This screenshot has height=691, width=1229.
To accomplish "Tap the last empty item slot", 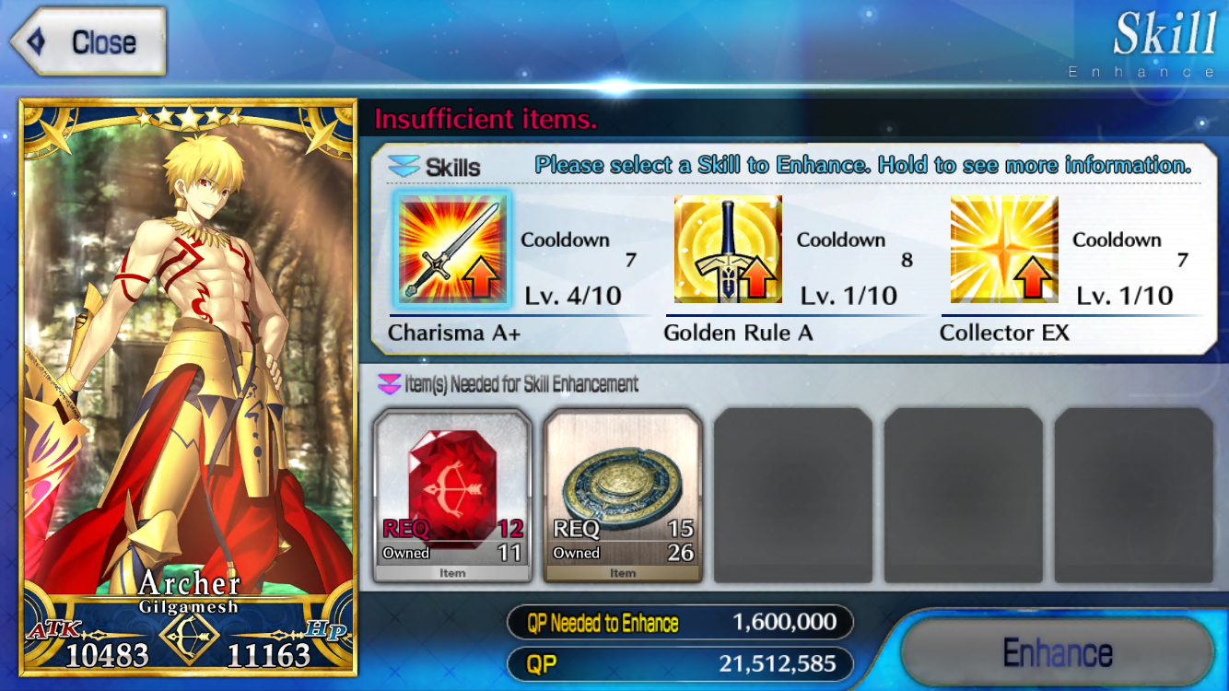I will tap(1134, 497).
